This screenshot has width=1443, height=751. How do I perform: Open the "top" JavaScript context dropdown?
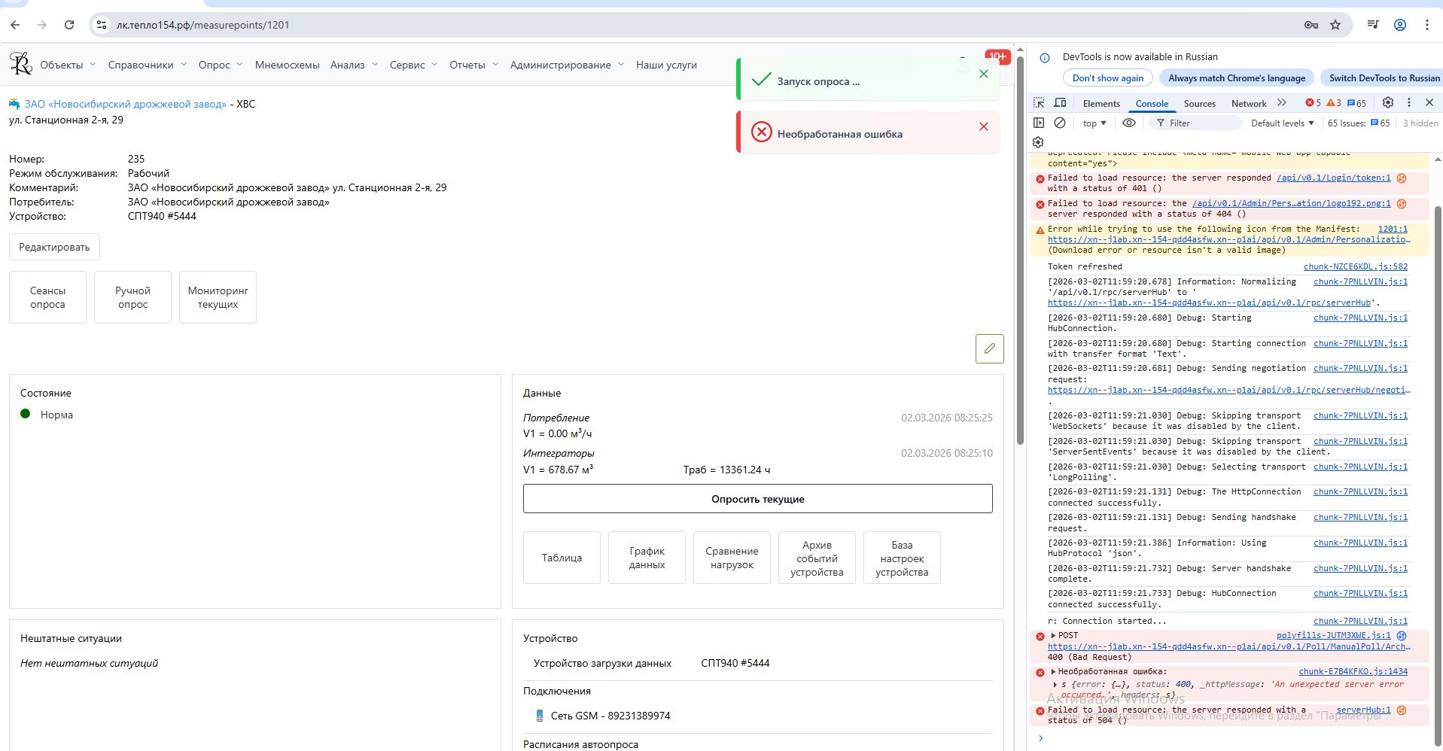coord(1094,123)
